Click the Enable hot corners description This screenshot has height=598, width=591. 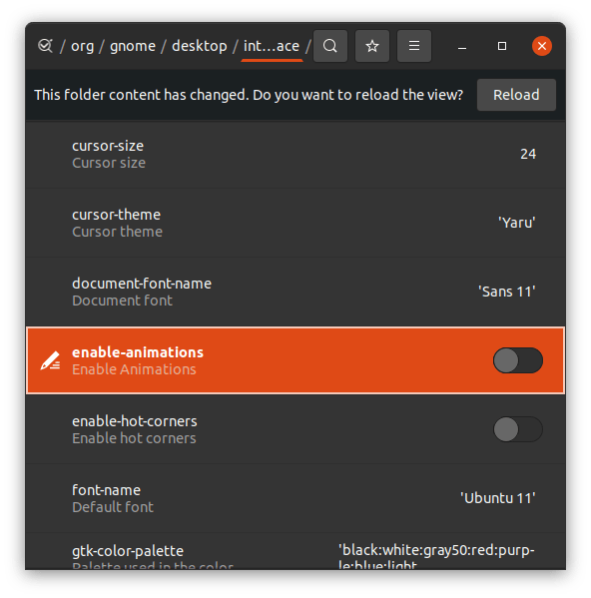tap(134, 438)
